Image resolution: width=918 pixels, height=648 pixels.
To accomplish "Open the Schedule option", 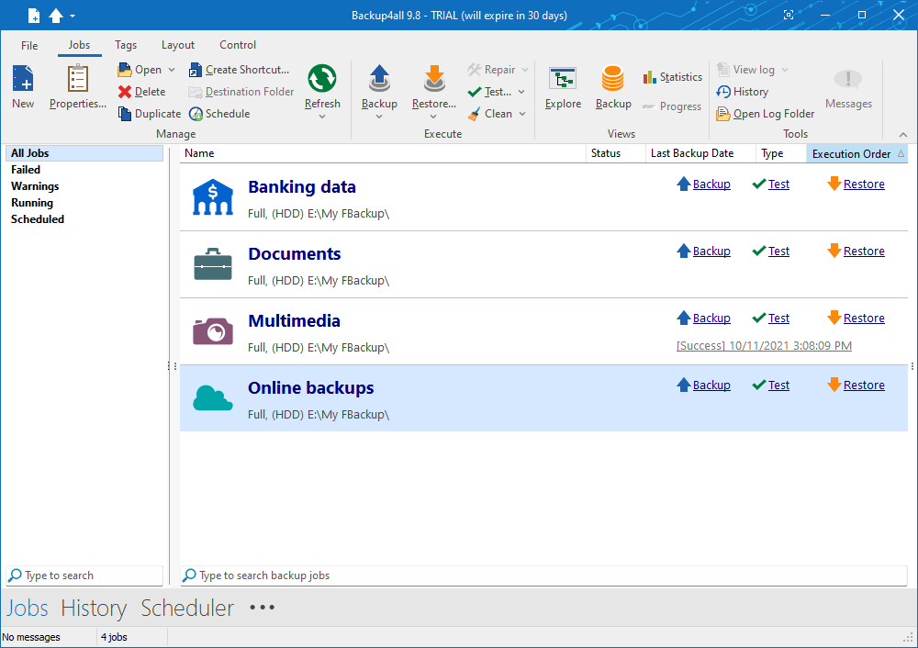I will click(219, 114).
